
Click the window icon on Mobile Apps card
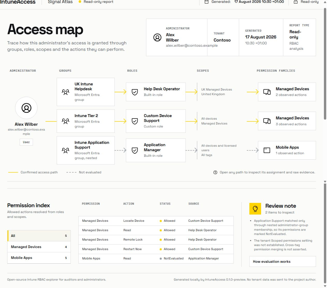click(x=267, y=150)
